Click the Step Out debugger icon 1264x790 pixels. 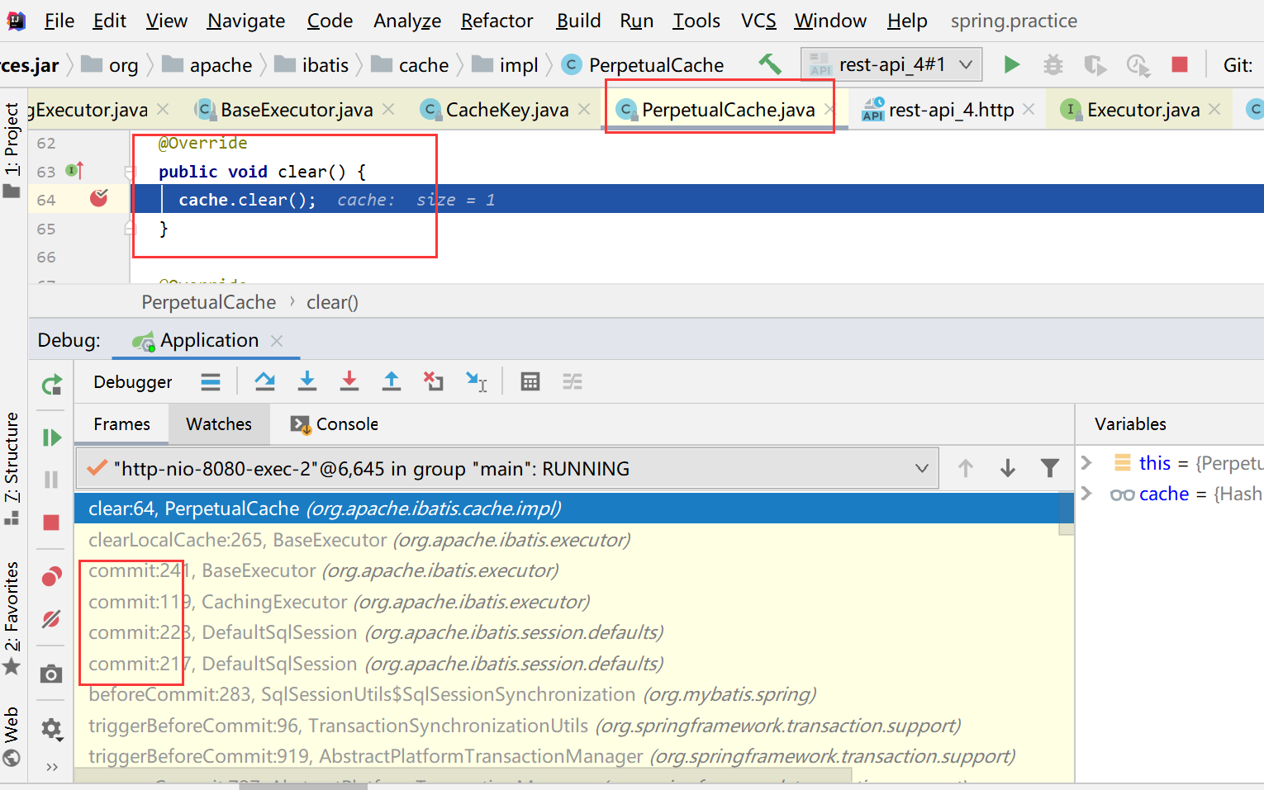(x=392, y=381)
